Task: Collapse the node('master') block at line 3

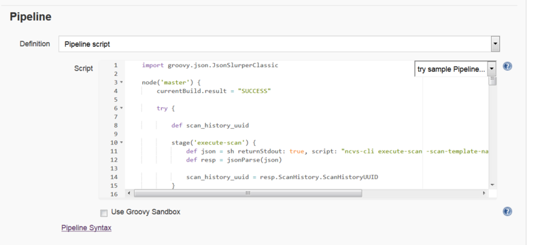Action: click(x=122, y=82)
